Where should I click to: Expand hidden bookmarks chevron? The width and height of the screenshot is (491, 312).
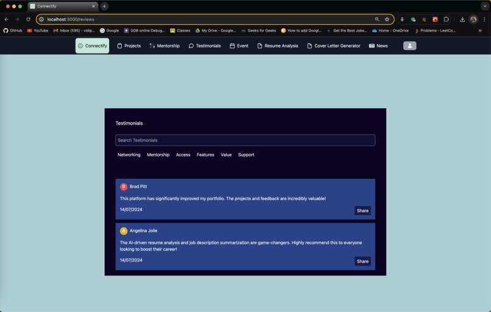tap(479, 30)
